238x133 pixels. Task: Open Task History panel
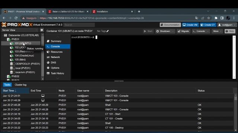[57, 73]
